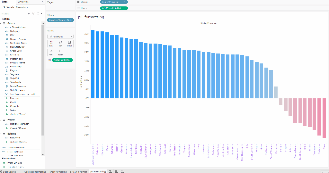
Task: Collapse the Orders table tree
Action: (1, 23)
